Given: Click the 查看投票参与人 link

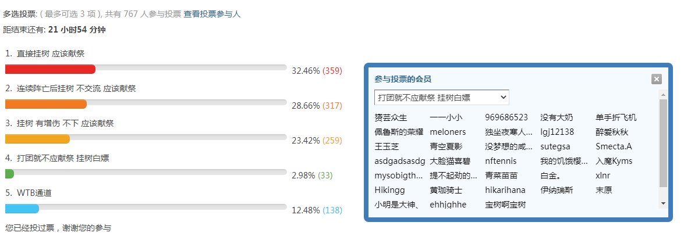Looking at the screenshot, I should click(x=212, y=14).
